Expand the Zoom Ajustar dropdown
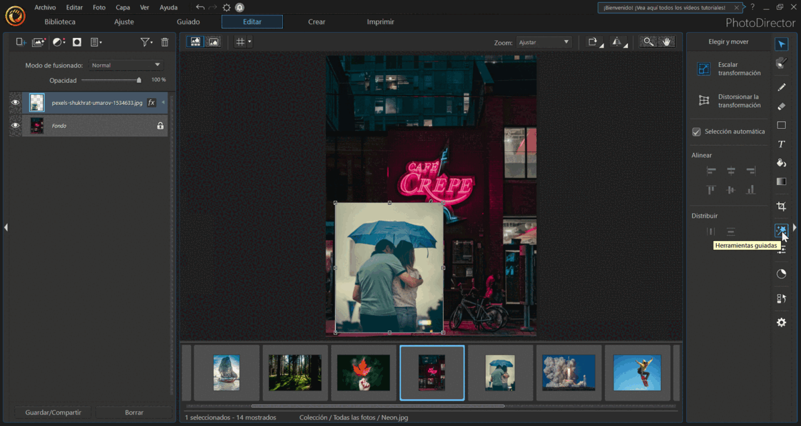Viewport: 801px width, 426px height. [544, 42]
